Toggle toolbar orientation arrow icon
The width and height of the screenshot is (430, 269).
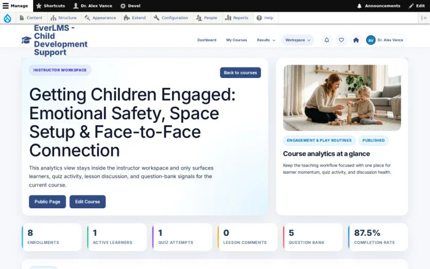pos(424,18)
